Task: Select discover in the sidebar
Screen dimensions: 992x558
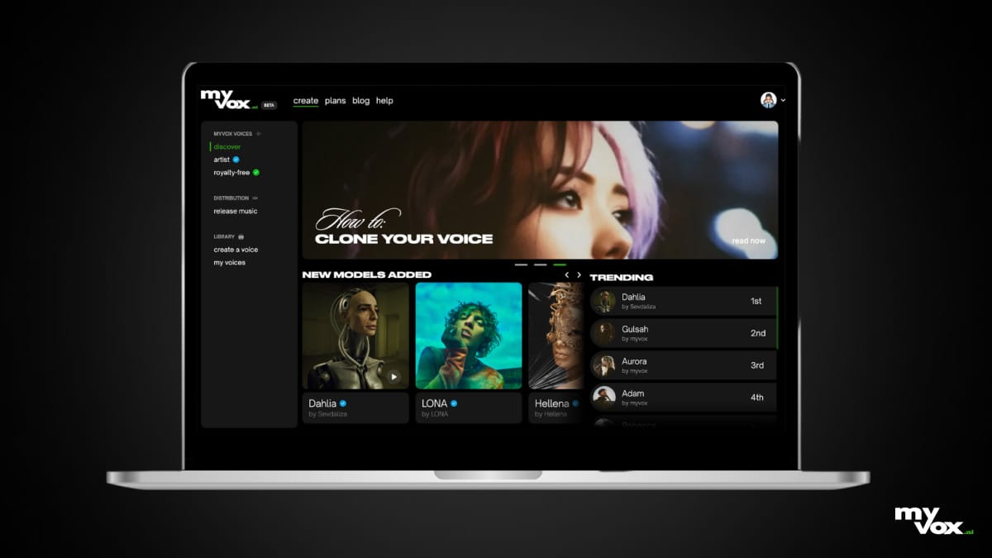Action: [x=227, y=147]
